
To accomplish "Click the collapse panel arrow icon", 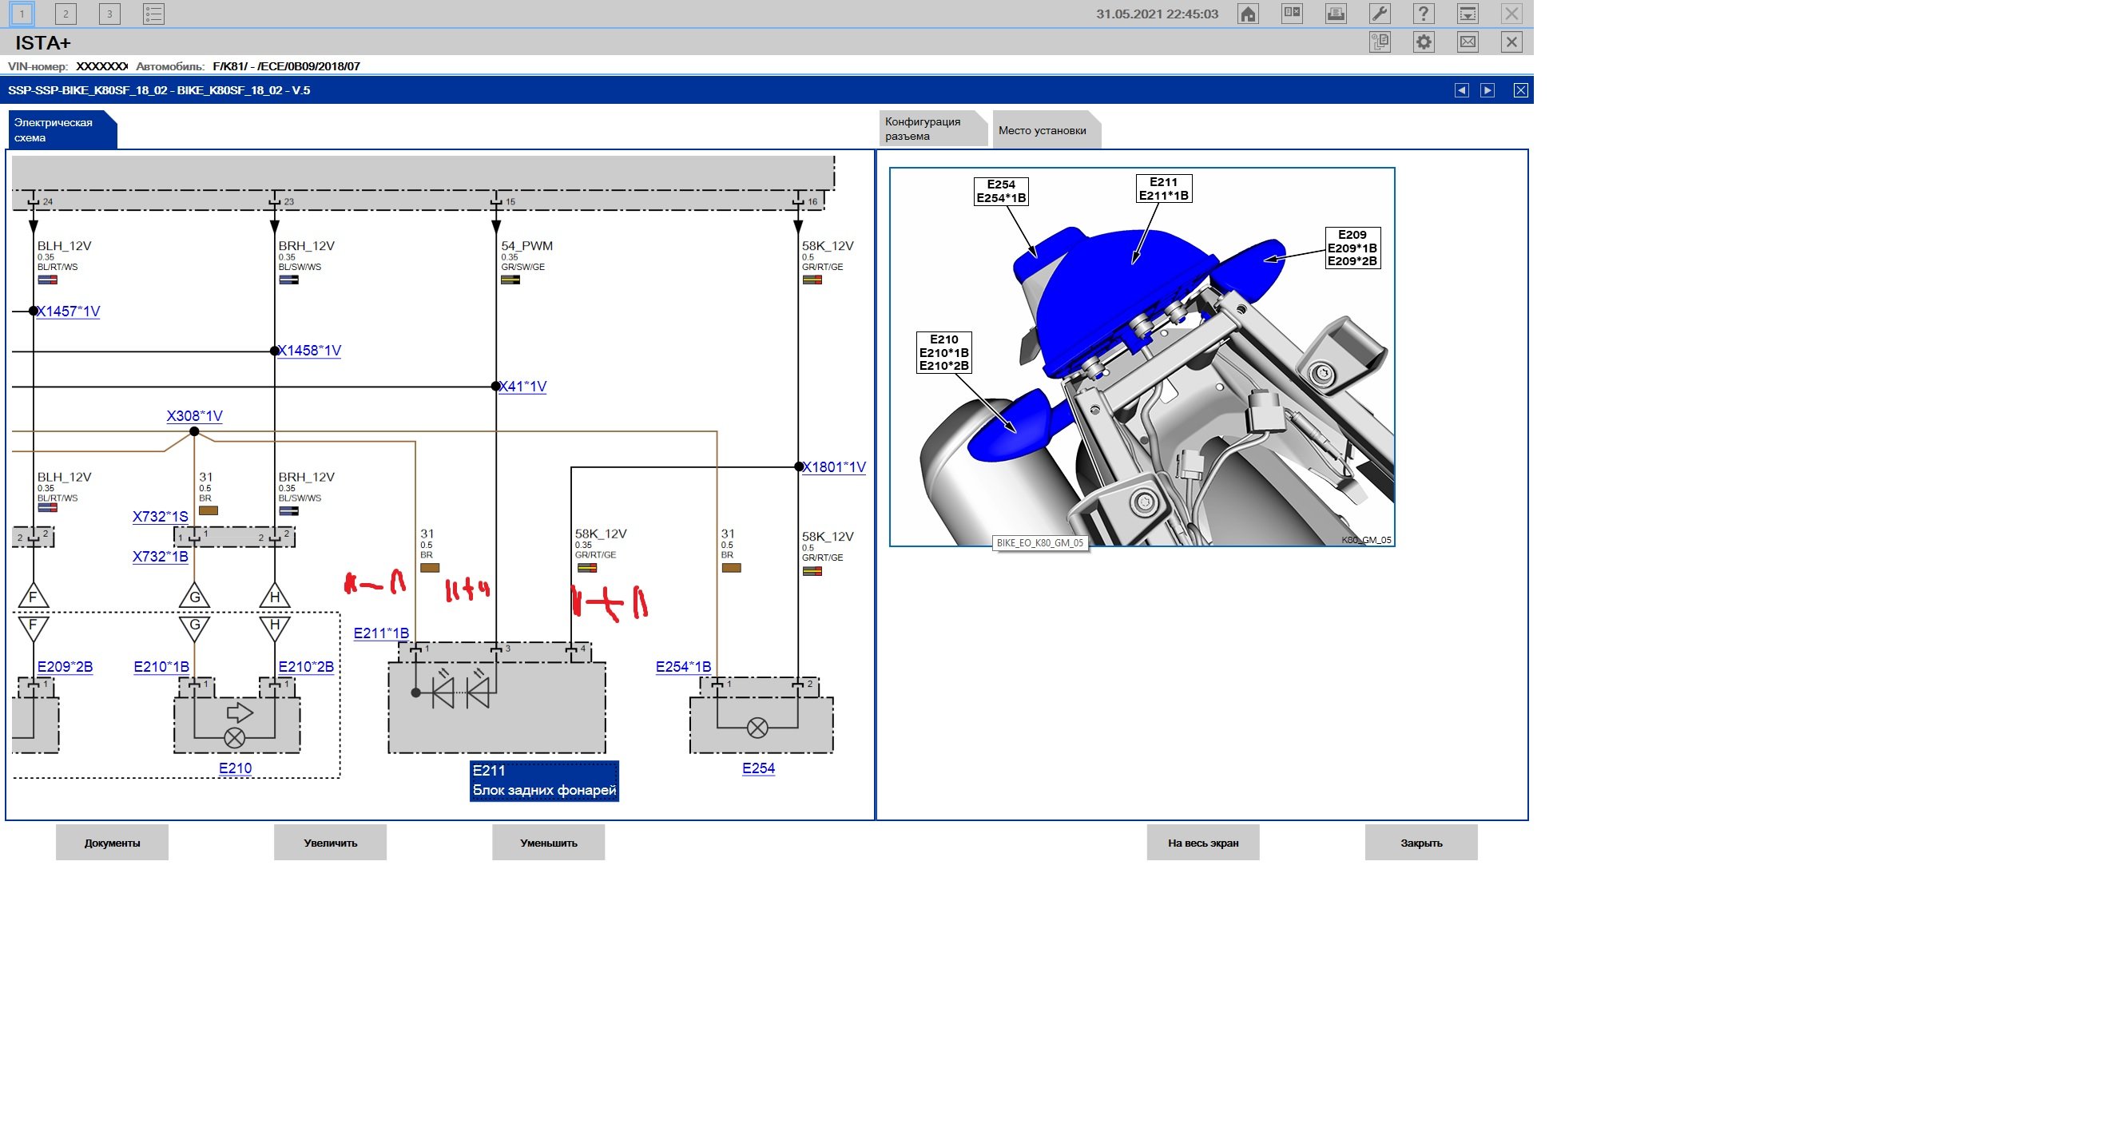I will (1468, 14).
